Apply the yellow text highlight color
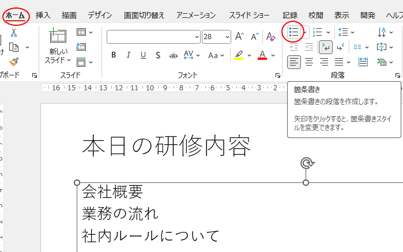 click(239, 55)
